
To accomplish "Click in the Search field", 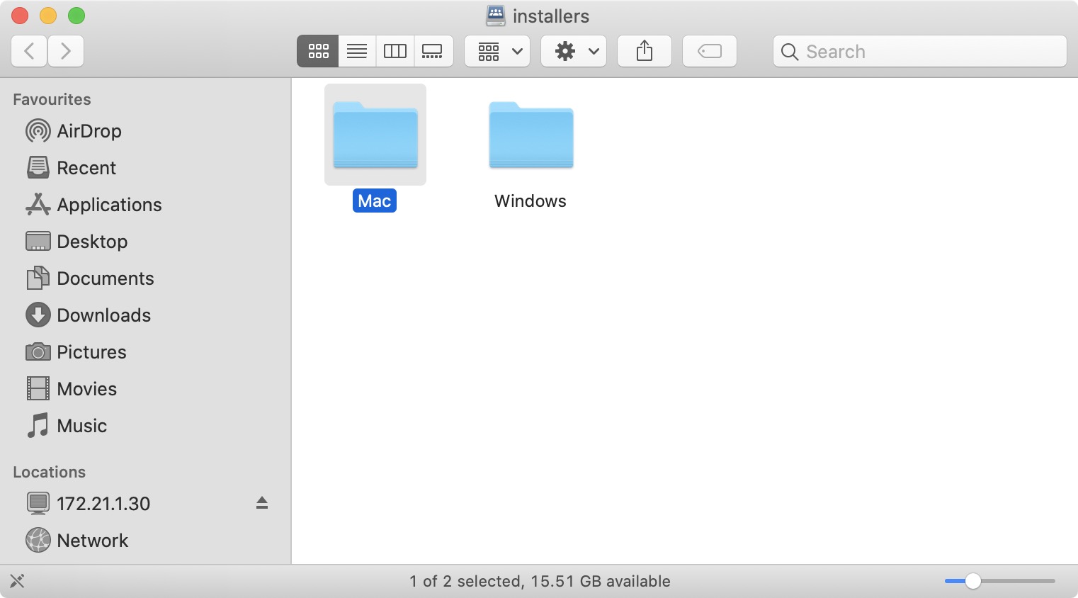I will [920, 51].
